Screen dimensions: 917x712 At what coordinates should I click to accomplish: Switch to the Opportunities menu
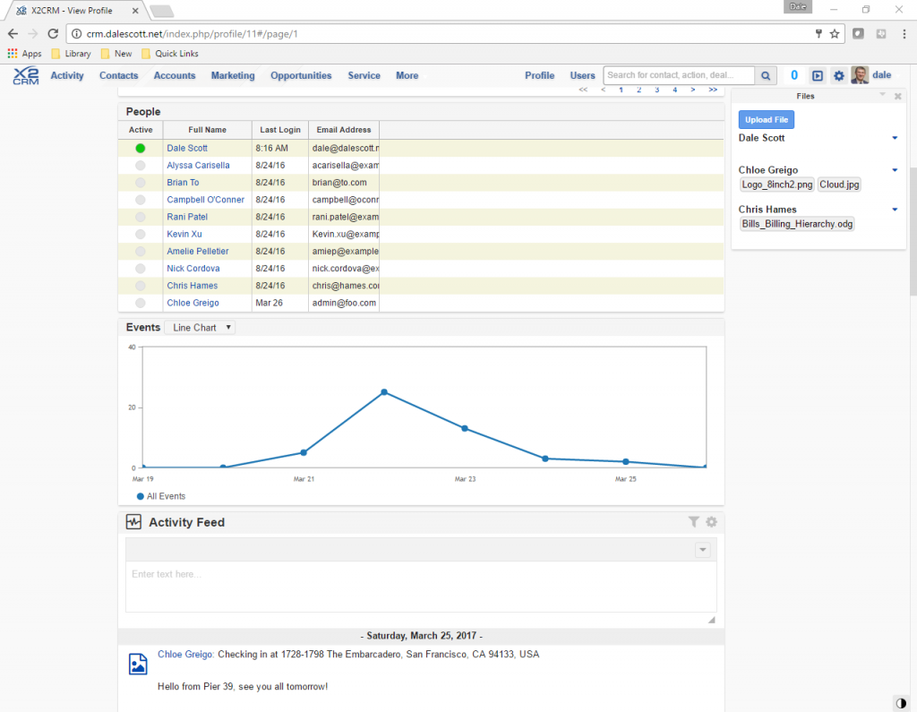[x=301, y=75]
